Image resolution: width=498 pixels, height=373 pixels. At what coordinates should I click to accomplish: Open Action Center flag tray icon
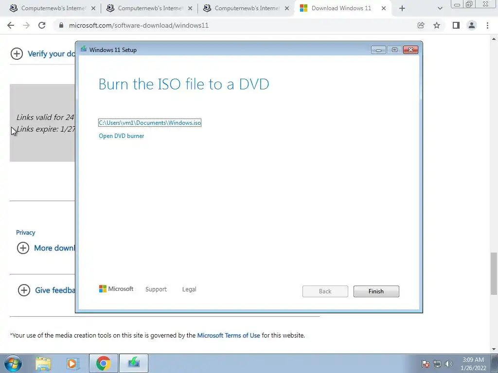tap(426, 364)
